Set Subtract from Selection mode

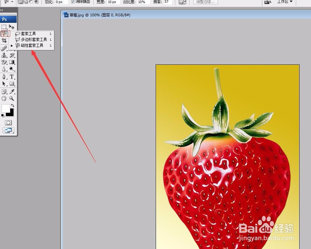coord(31,2)
